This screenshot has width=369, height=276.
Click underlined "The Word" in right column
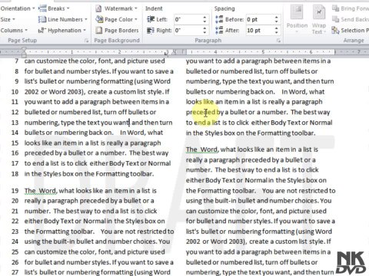(202, 149)
